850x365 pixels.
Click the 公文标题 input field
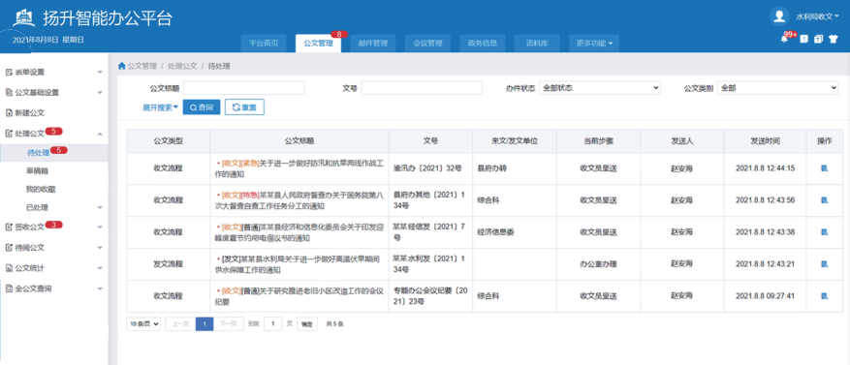[244, 88]
